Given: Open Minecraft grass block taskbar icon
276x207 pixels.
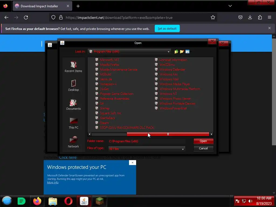Looking at the screenshot, I should 100,201.
